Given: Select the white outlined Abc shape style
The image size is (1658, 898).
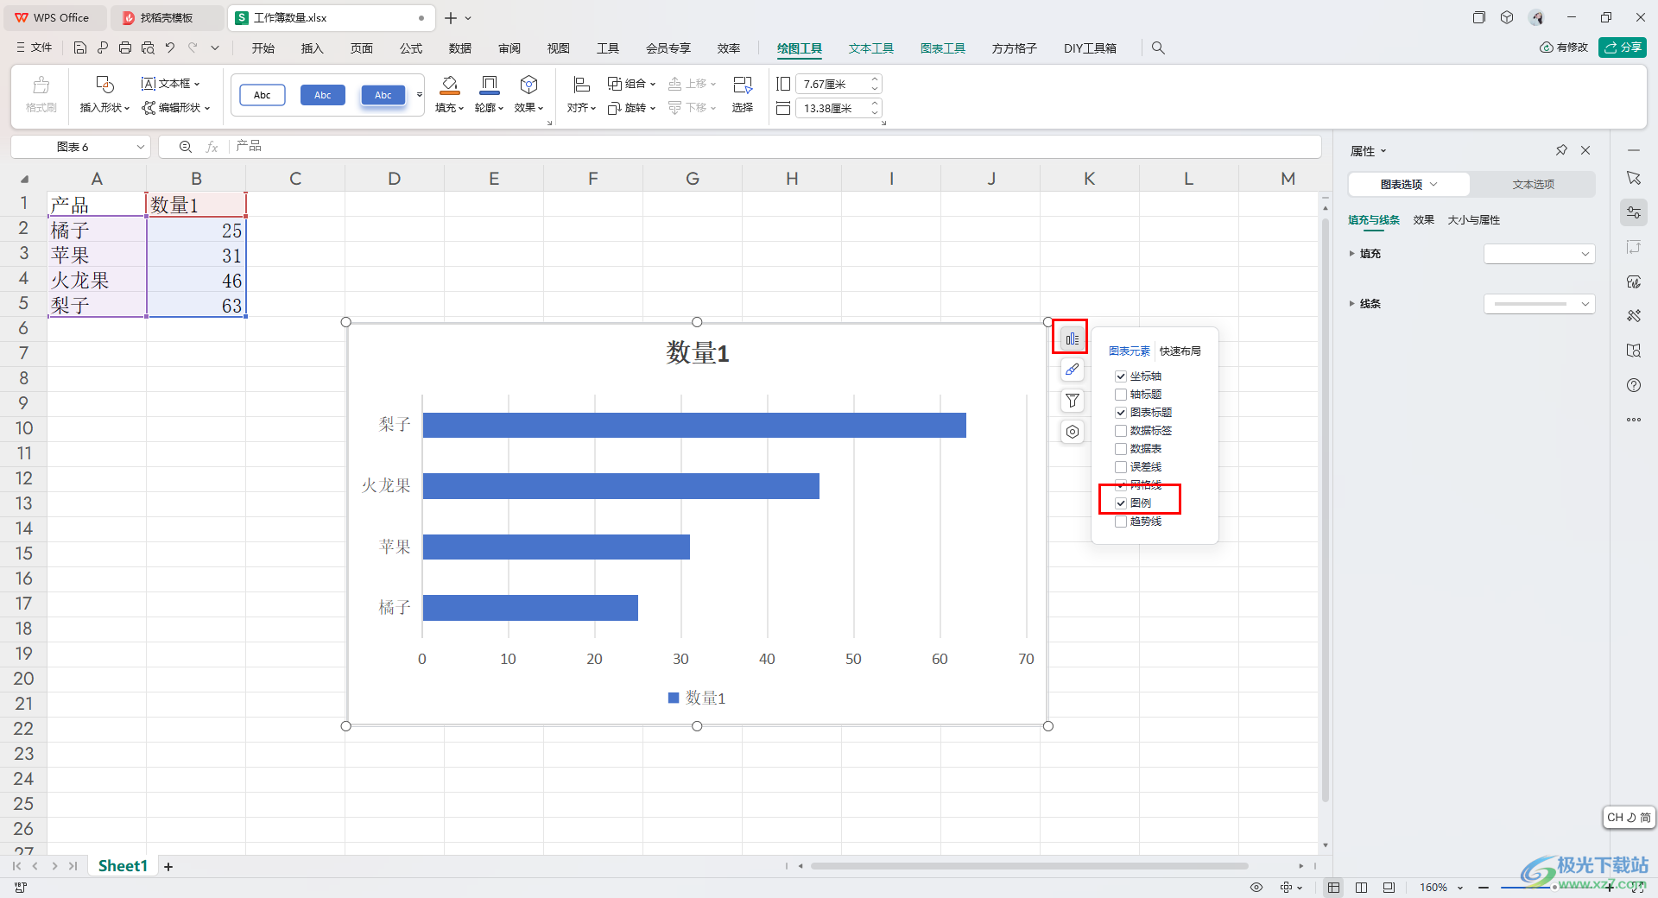Looking at the screenshot, I should pyautogui.click(x=263, y=95).
